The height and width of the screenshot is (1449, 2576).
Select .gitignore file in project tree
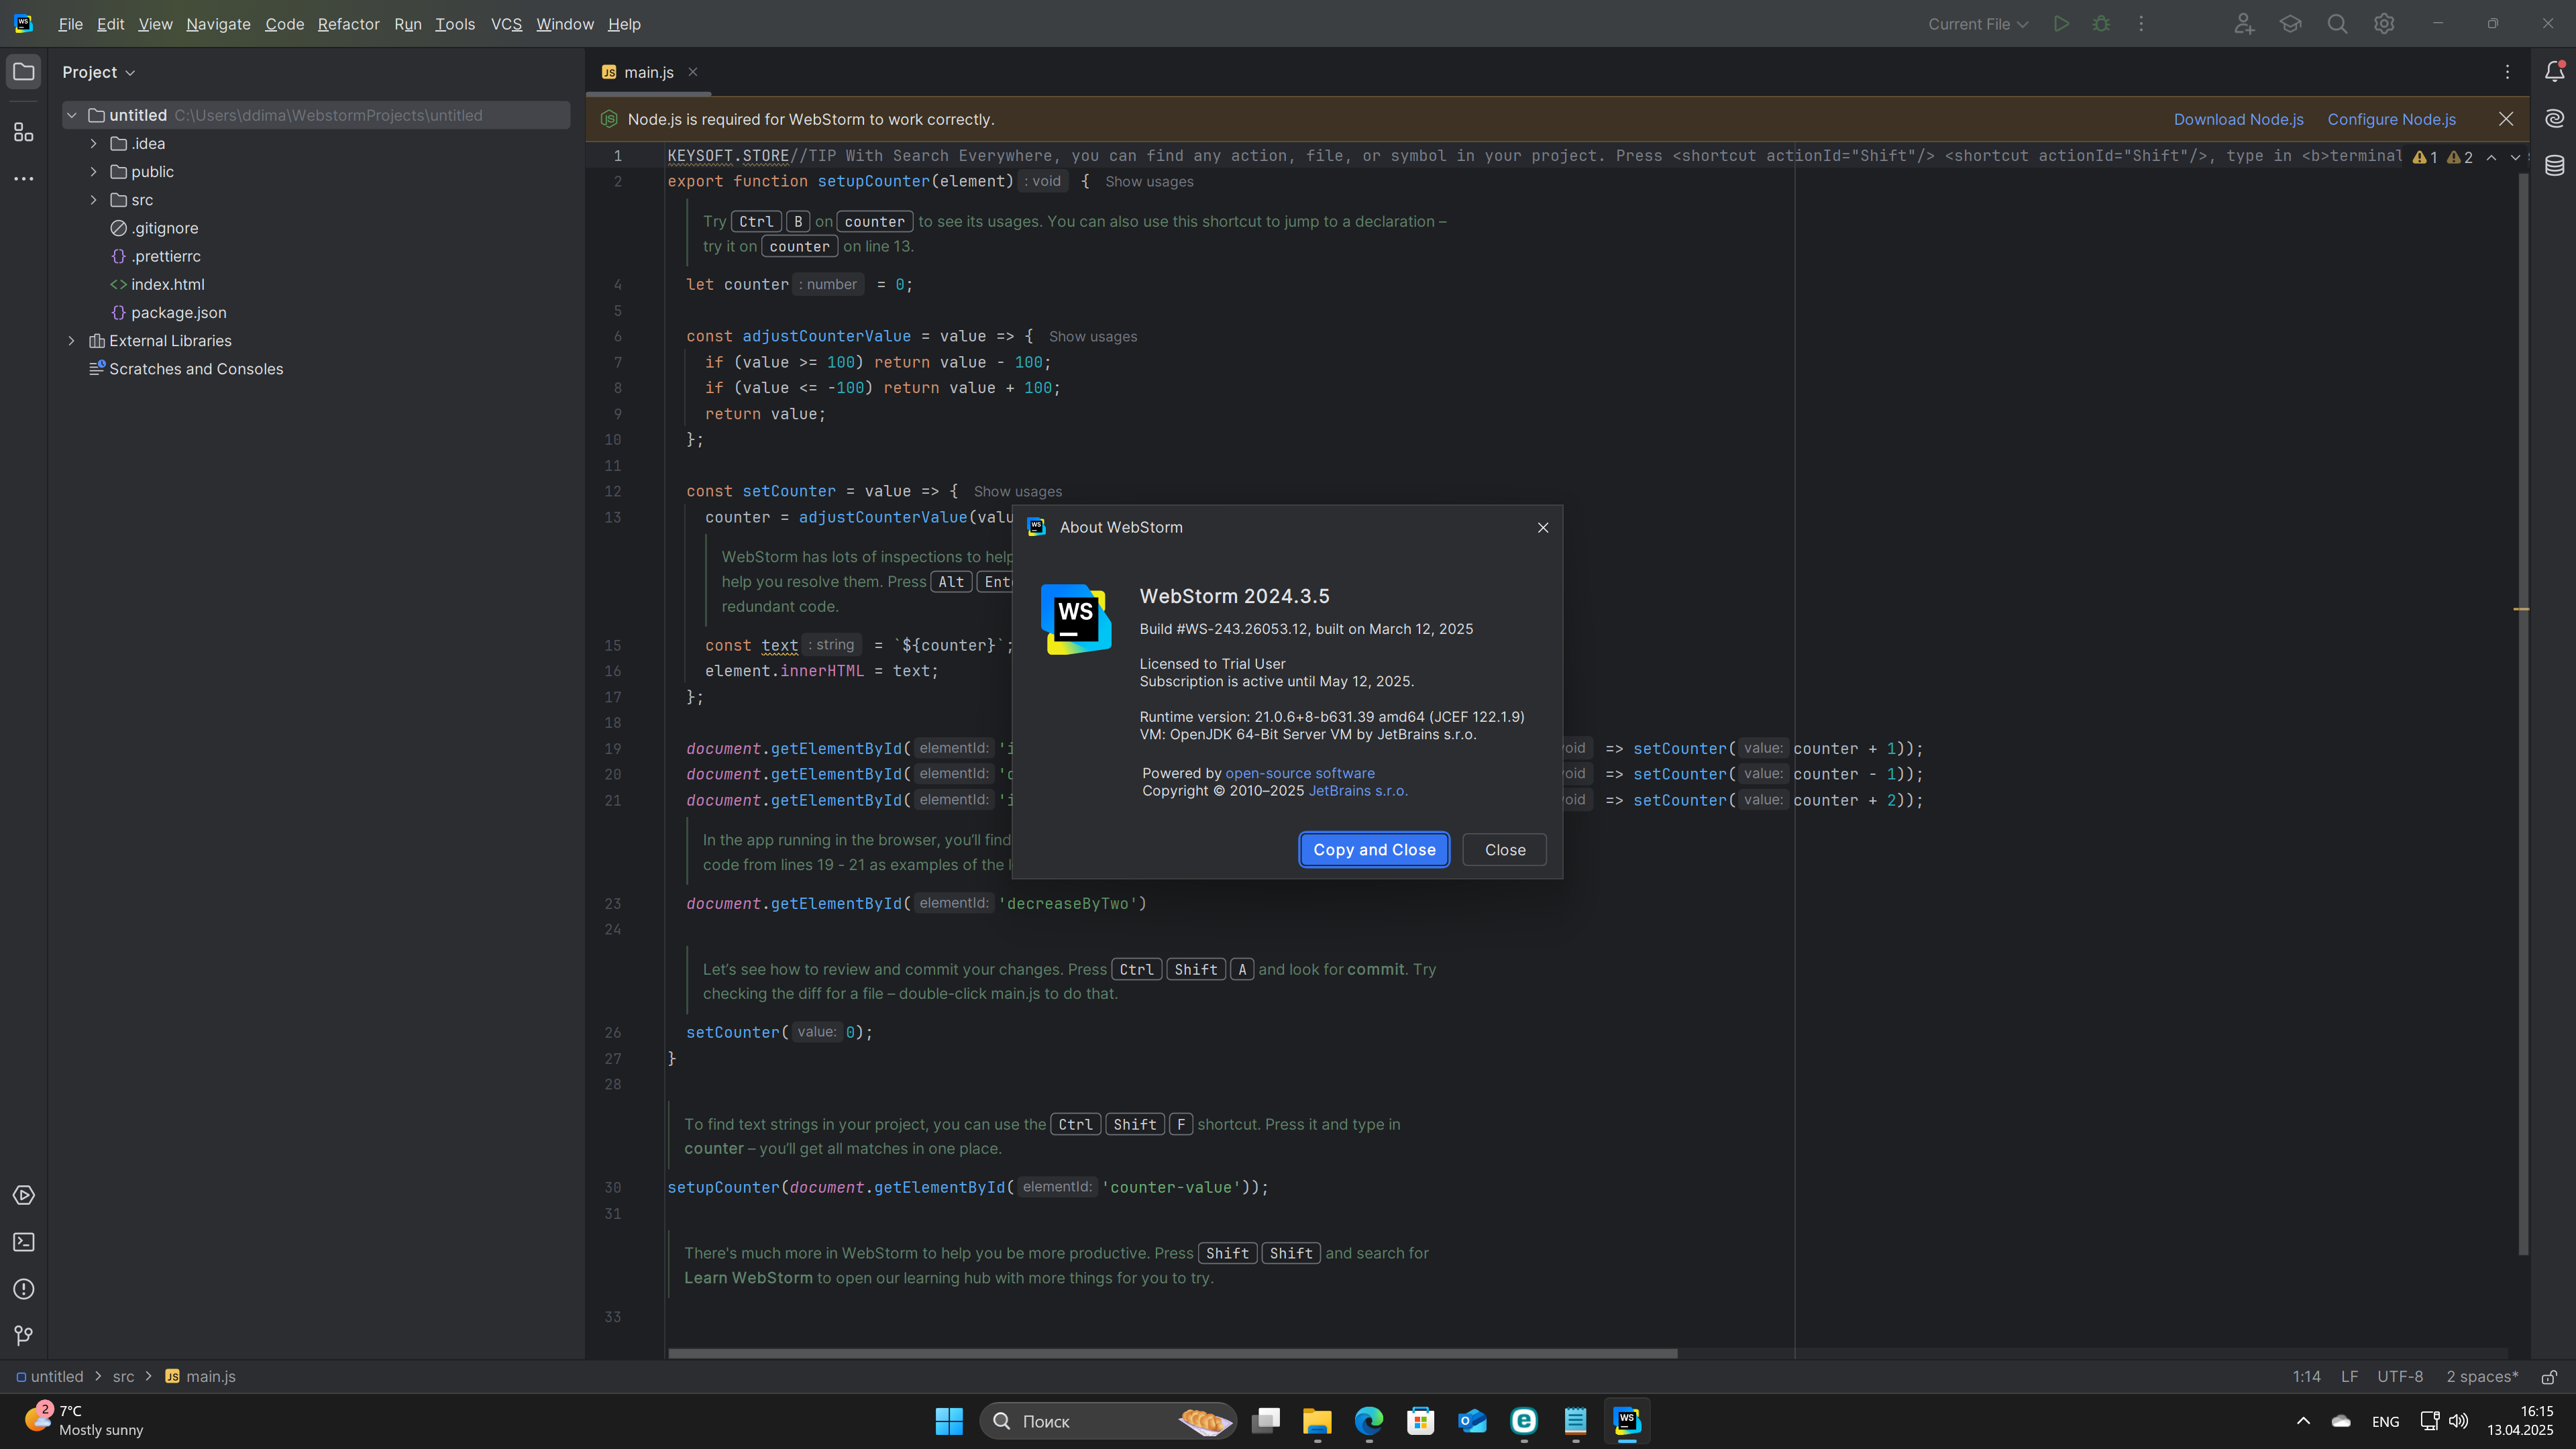click(x=154, y=228)
